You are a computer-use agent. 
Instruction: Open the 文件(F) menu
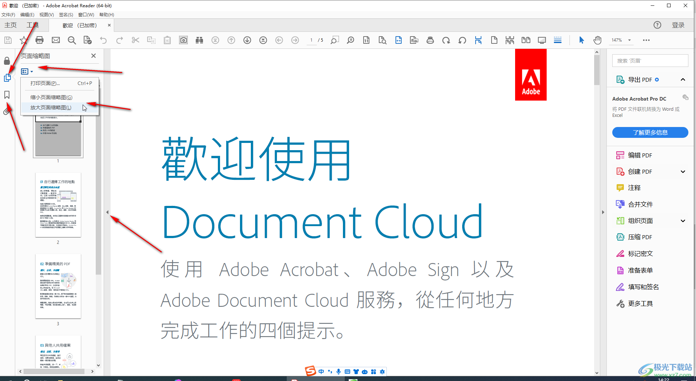pos(8,15)
